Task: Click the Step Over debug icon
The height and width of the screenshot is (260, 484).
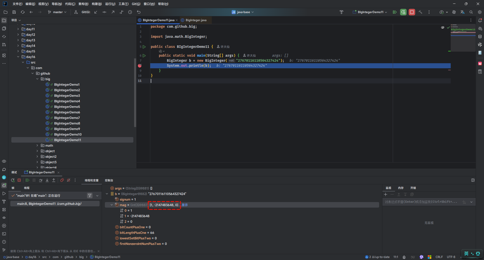Action: click(x=41, y=180)
